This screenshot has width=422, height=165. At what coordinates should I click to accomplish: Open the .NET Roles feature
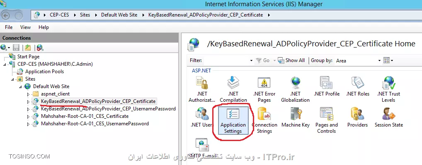tap(357, 86)
